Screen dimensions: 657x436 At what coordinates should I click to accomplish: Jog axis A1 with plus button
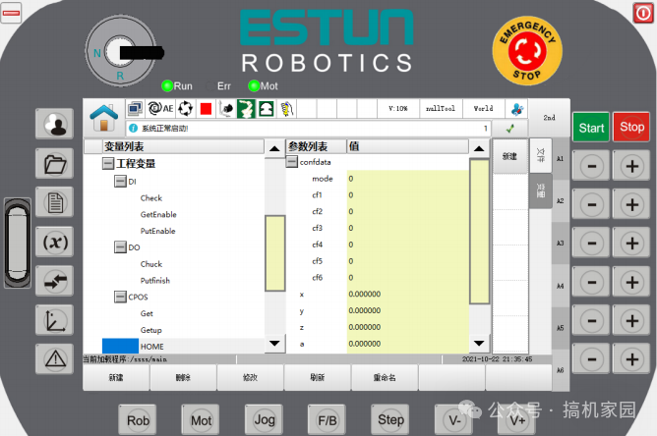pyautogui.click(x=631, y=167)
